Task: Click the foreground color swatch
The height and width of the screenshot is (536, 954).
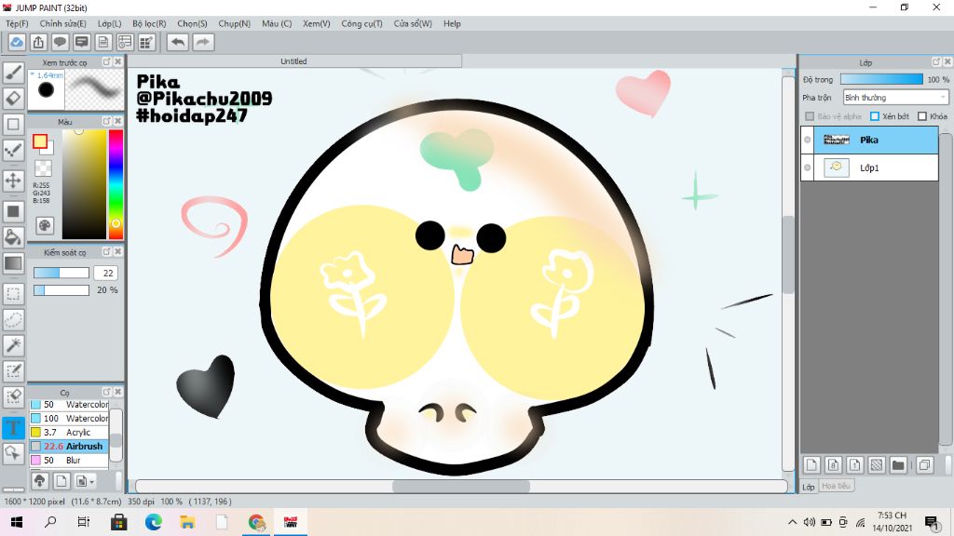Action: click(x=40, y=141)
